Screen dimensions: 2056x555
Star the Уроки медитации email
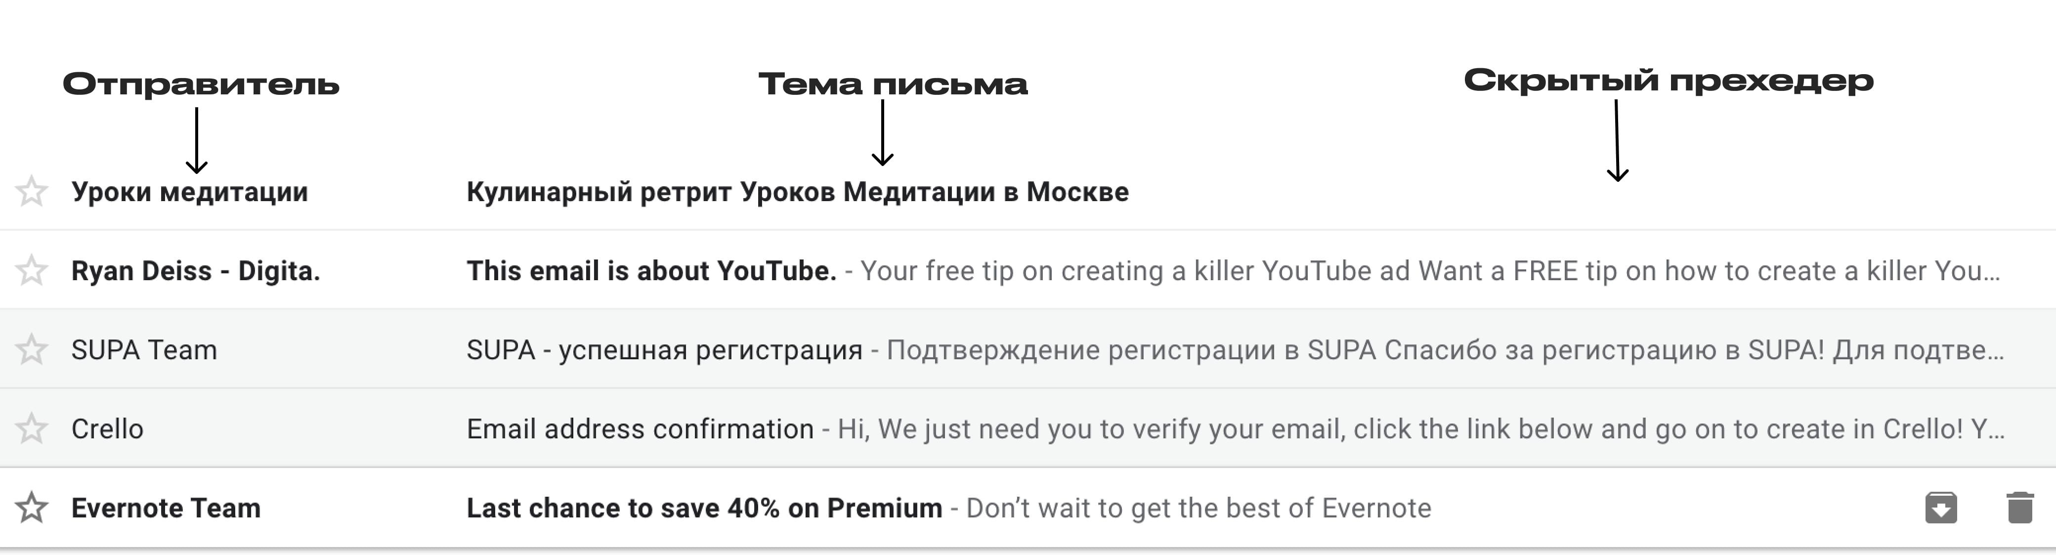pos(32,192)
